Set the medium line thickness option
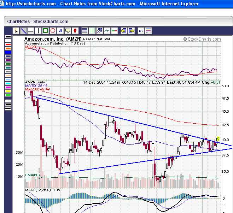The width and height of the screenshot is (233, 213). tap(8, 105)
